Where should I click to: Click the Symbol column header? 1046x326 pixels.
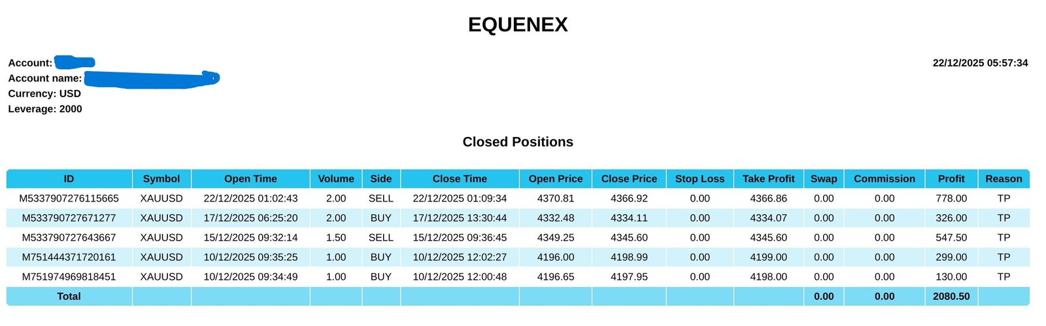pyautogui.click(x=161, y=179)
